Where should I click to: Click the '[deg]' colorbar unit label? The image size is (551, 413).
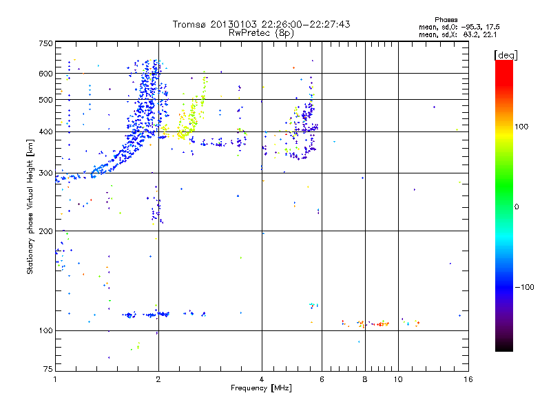point(506,55)
